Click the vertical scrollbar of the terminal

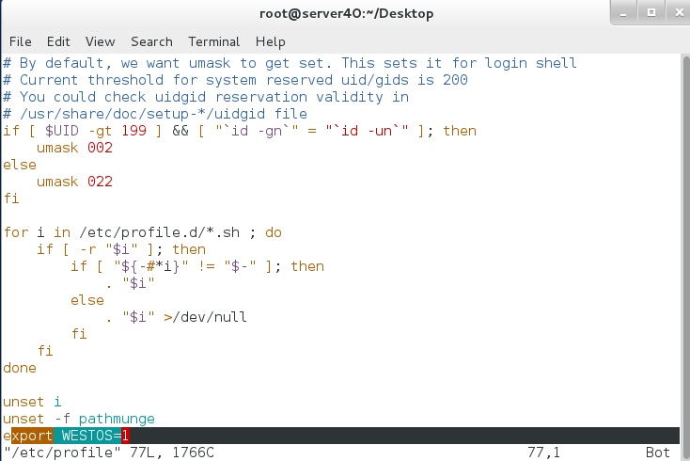685,258
